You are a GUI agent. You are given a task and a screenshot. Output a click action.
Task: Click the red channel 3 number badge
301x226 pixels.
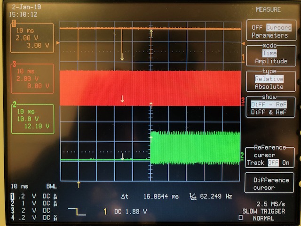coord(14,64)
